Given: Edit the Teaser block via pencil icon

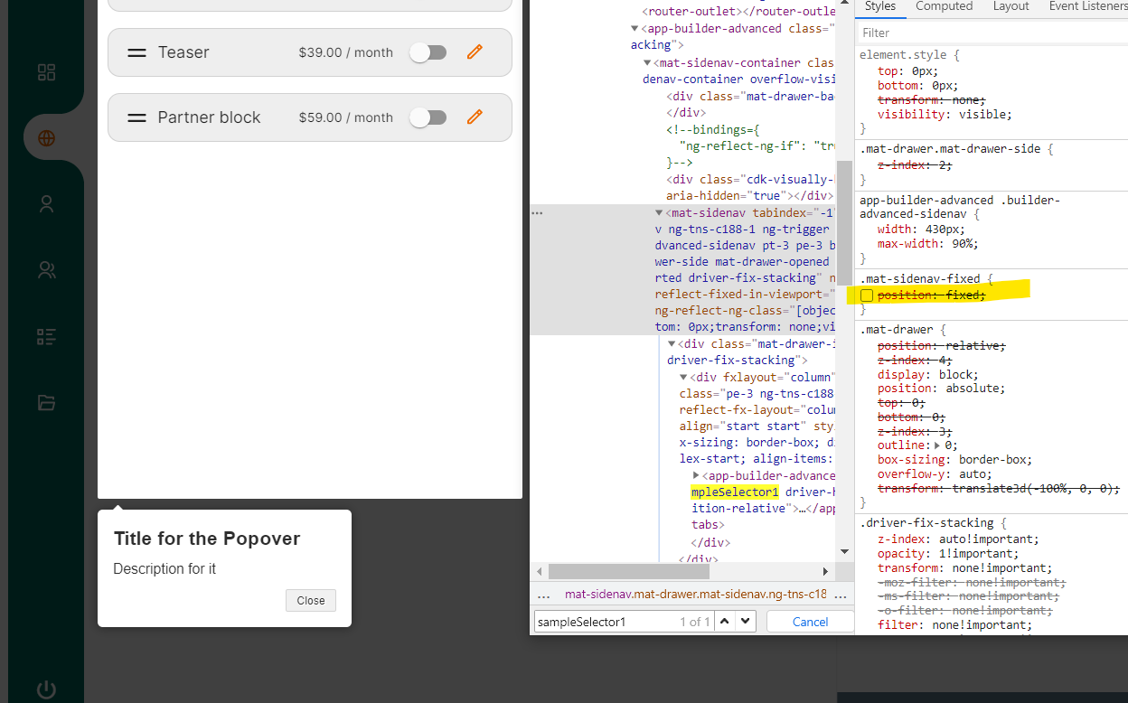Looking at the screenshot, I should 475,52.
